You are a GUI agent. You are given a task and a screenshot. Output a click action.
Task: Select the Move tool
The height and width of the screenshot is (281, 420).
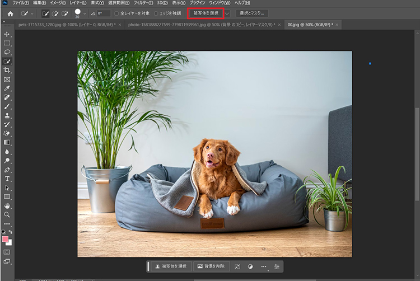7,34
